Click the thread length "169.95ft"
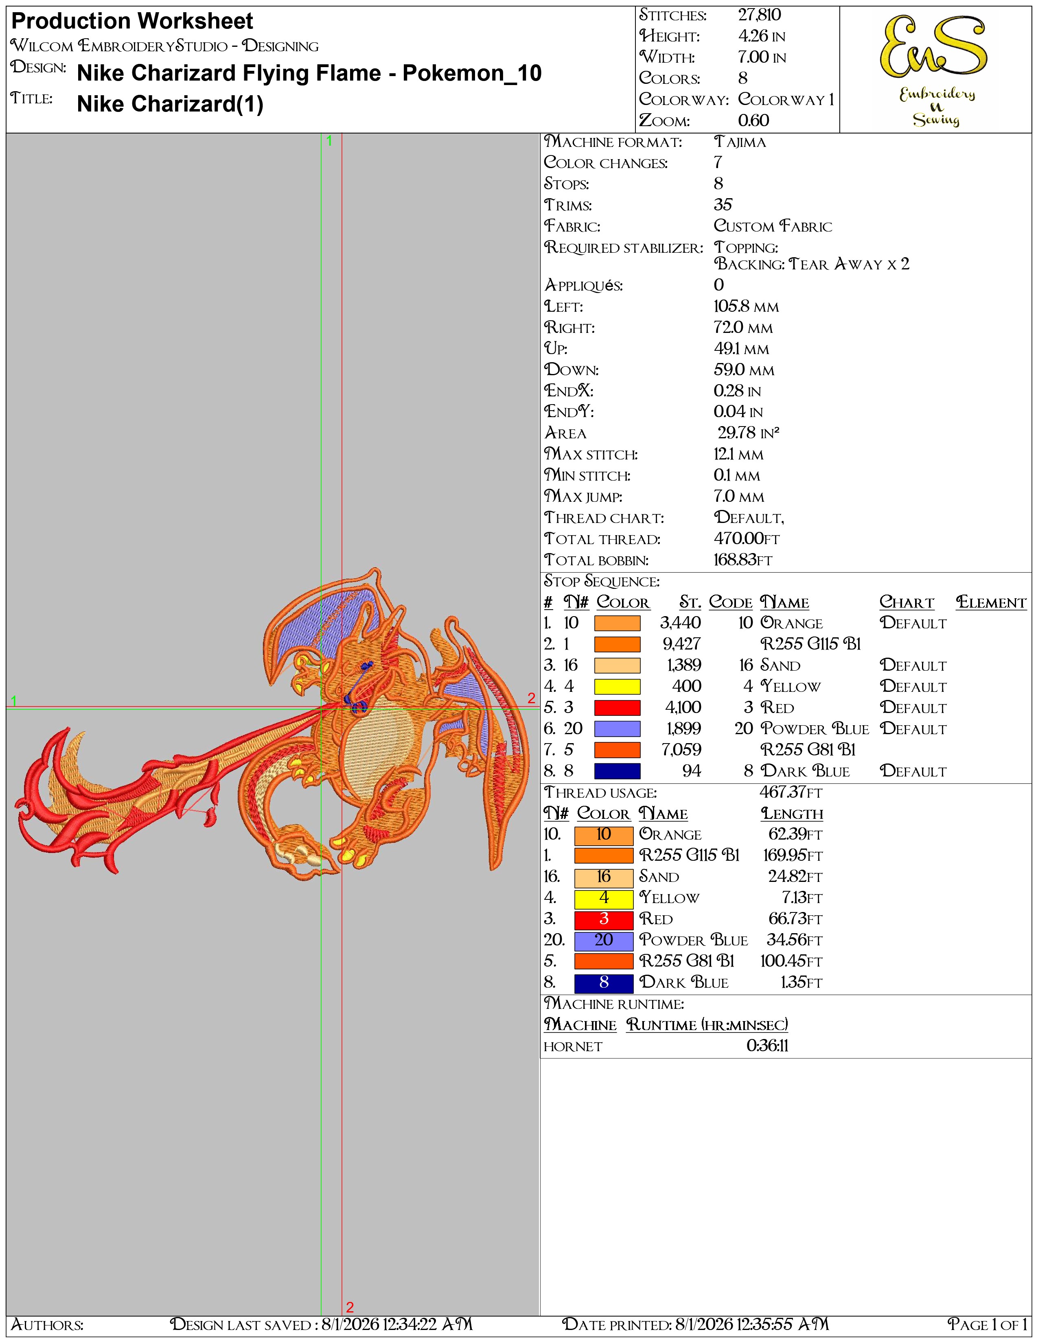 793,856
